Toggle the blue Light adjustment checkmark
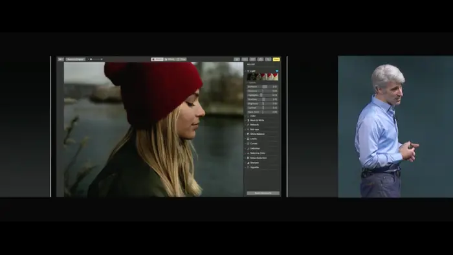453x255 pixels. [x=277, y=71]
